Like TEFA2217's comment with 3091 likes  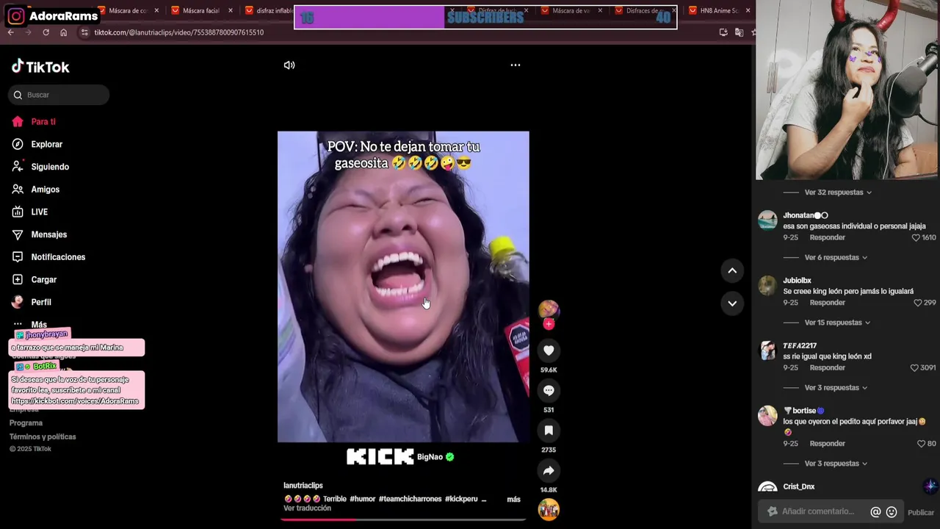pos(915,368)
